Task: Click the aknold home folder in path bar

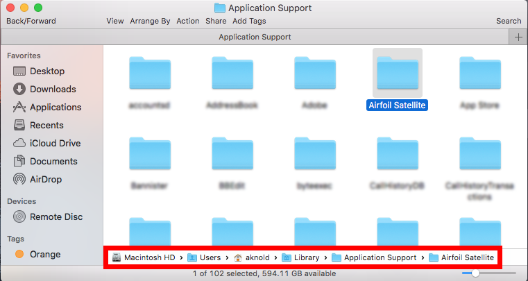Action: [252, 257]
